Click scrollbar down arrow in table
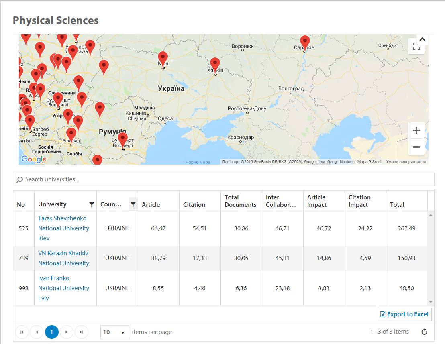The height and width of the screenshot is (344, 445). (431, 302)
